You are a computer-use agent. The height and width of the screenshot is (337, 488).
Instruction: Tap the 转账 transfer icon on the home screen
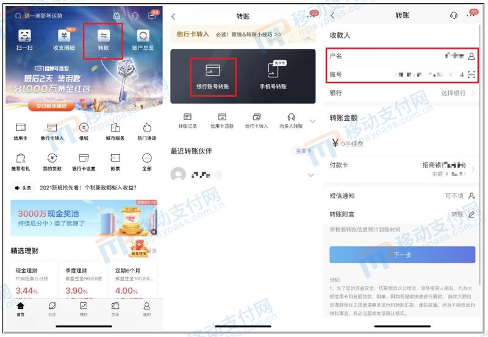coord(103,36)
